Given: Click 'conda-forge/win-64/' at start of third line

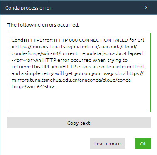Looking at the screenshot, I should (36, 53).
